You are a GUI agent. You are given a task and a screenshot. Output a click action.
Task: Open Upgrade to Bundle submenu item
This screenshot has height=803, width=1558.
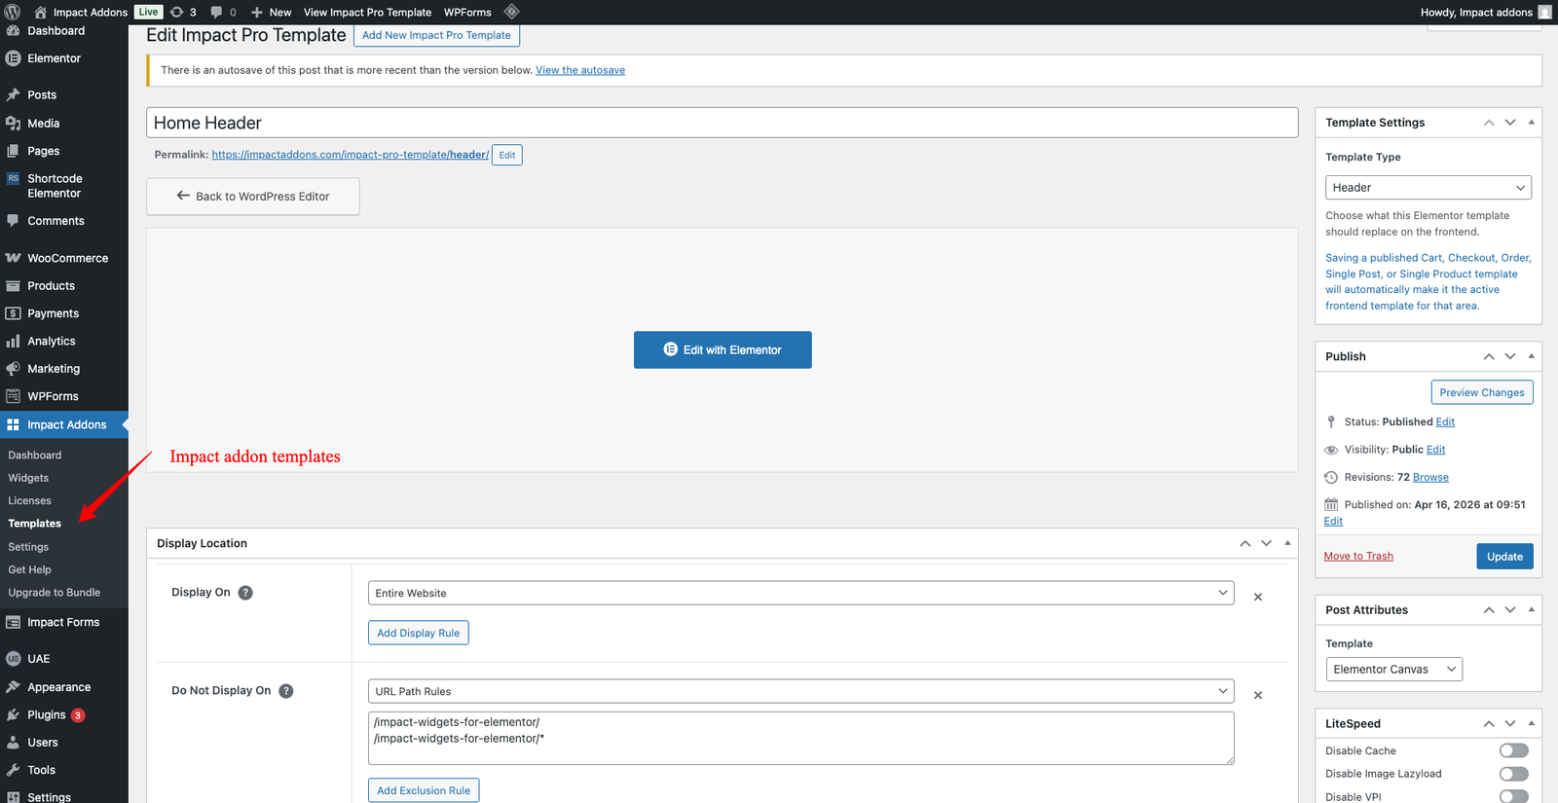[55, 592]
